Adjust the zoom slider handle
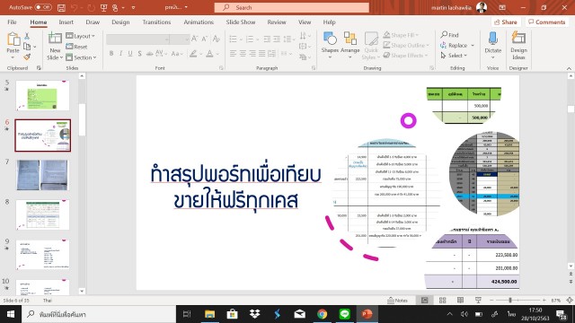The height and width of the screenshot is (323, 575). [x=509, y=301]
